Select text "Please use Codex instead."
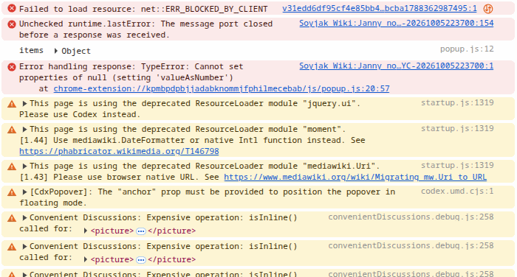Screen dimensions: 517x277 (x=80, y=114)
